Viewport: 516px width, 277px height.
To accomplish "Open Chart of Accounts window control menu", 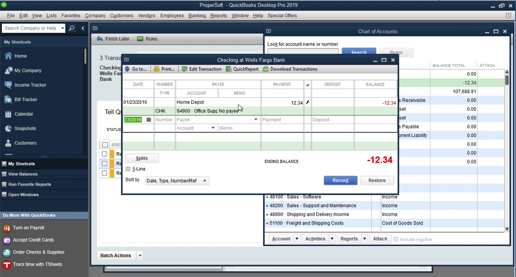I will [x=268, y=31].
